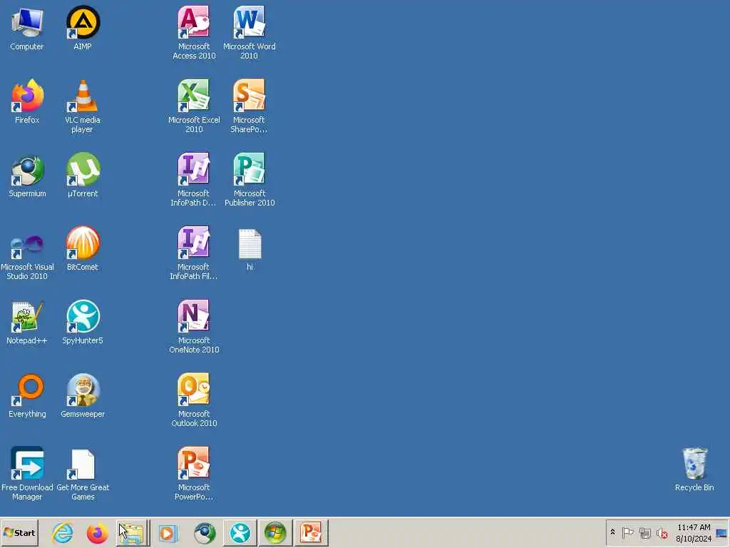Image resolution: width=730 pixels, height=548 pixels.
Task: Launch Internet Explorer from the taskbar
Action: coord(63,532)
